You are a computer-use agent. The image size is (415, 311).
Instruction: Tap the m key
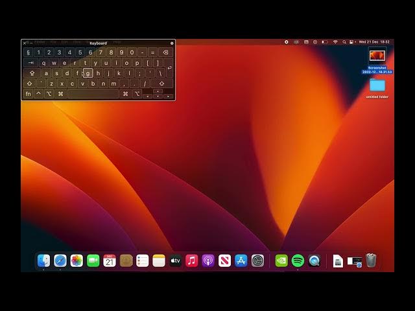(114, 84)
